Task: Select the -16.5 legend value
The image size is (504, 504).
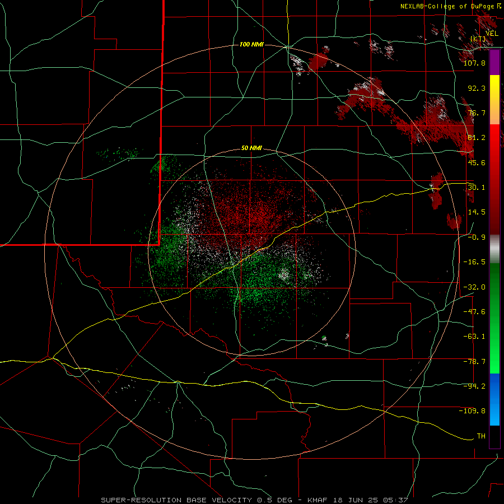Action: (x=474, y=262)
